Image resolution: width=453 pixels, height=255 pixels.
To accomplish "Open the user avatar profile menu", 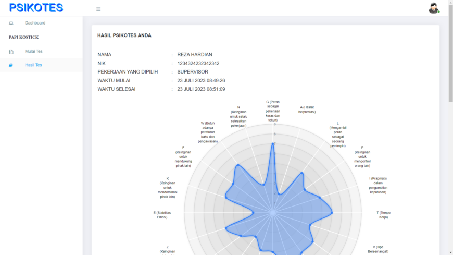I will (434, 8).
